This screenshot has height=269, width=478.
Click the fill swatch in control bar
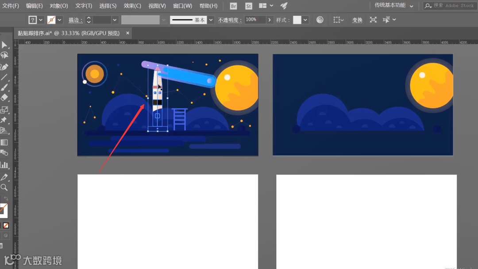pyautogui.click(x=33, y=20)
